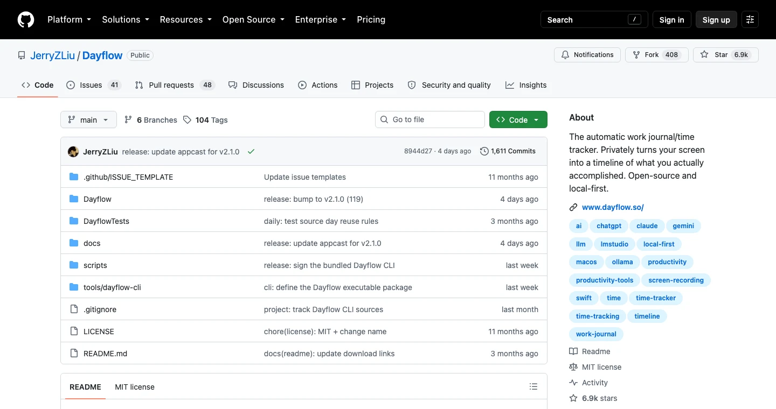
Task: Click the slash shortcut key in Search
Action: (634, 19)
